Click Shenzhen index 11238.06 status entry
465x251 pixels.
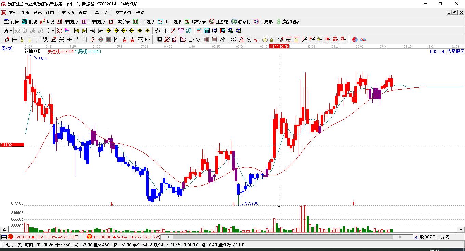pyautogui.click(x=123, y=237)
